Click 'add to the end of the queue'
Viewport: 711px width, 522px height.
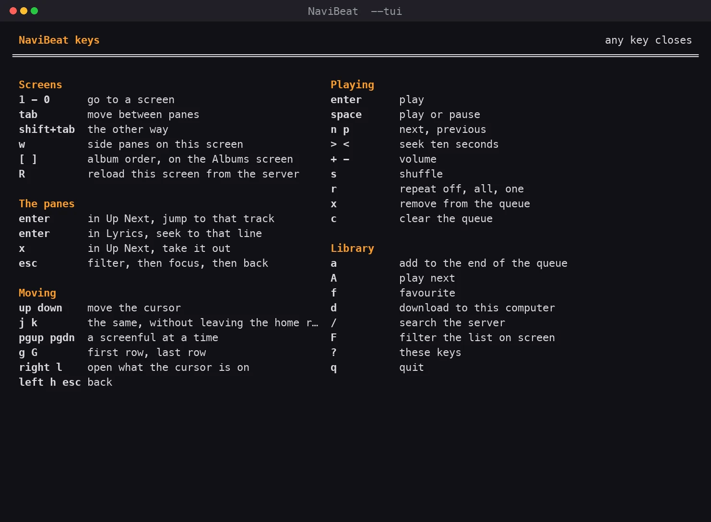483,263
